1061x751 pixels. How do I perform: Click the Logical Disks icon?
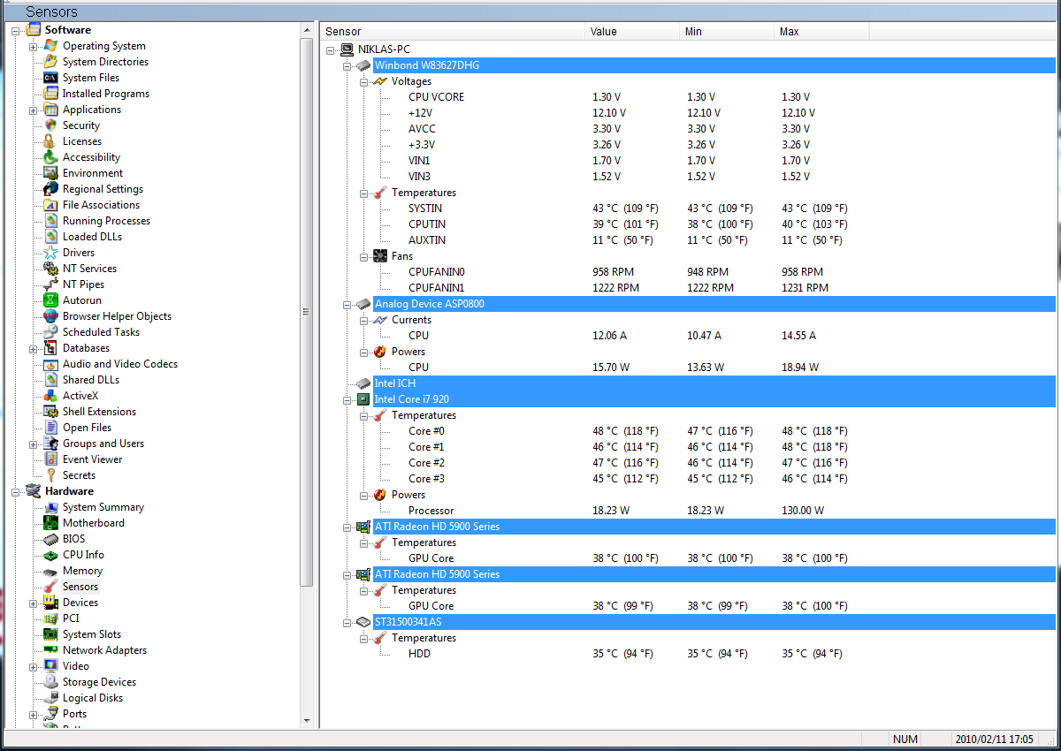pyautogui.click(x=51, y=698)
